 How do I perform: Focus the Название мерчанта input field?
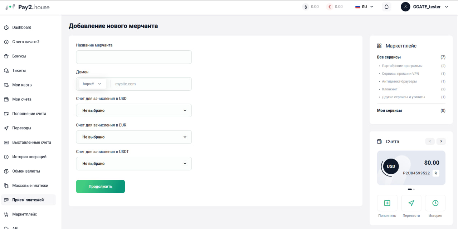134,57
